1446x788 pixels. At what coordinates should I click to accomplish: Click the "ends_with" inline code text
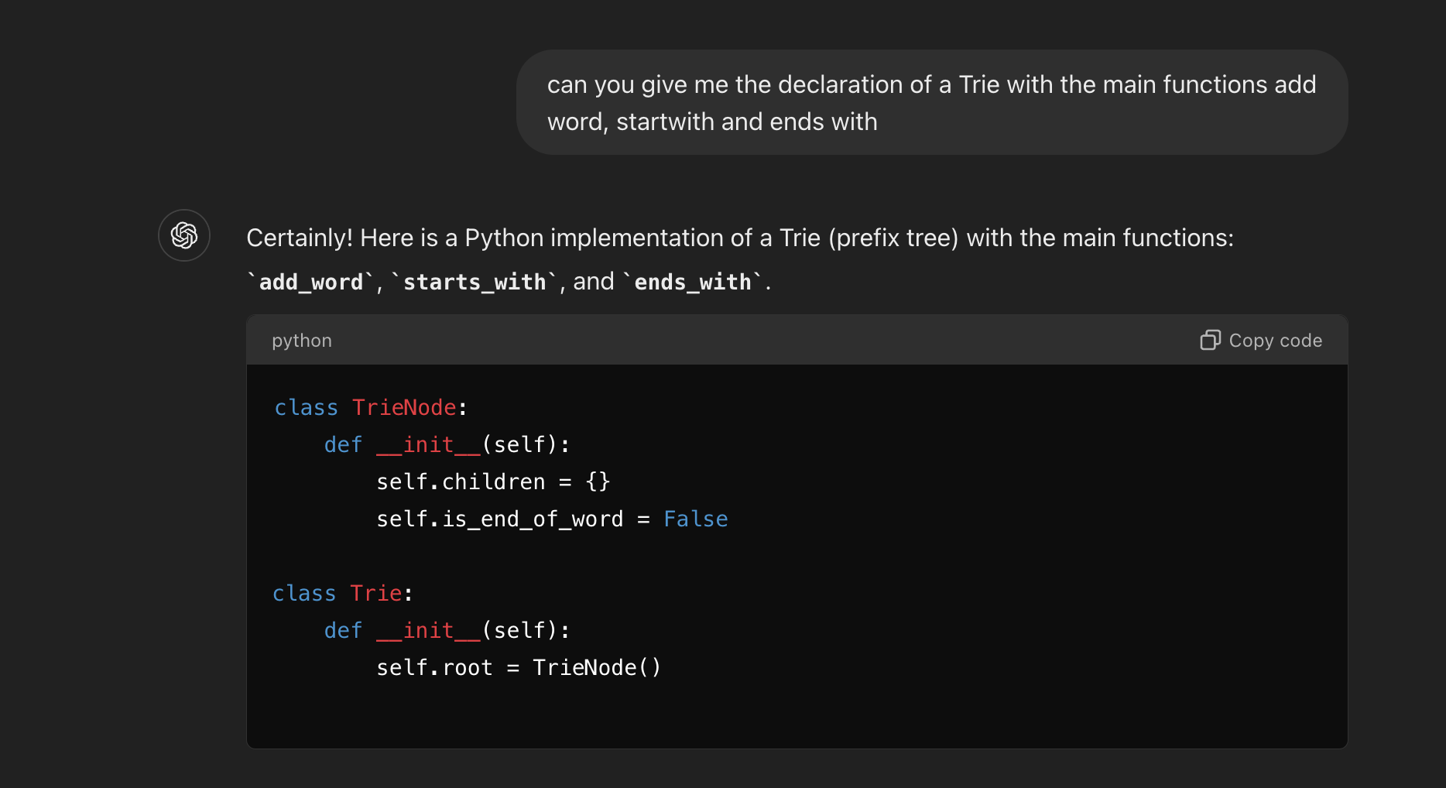pyautogui.click(x=693, y=282)
